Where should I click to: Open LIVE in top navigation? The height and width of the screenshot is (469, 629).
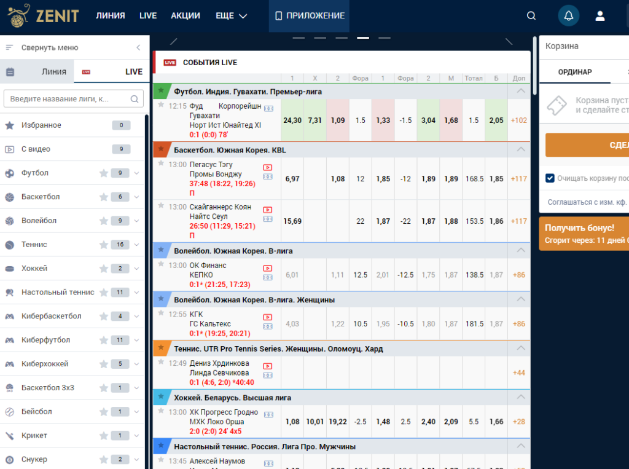pos(148,15)
